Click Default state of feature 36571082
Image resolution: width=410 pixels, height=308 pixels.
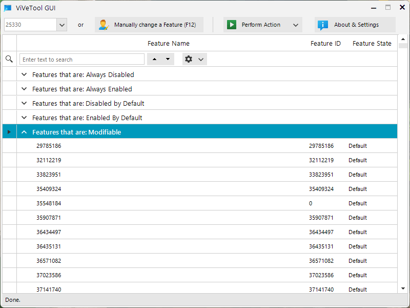pyautogui.click(x=357, y=261)
